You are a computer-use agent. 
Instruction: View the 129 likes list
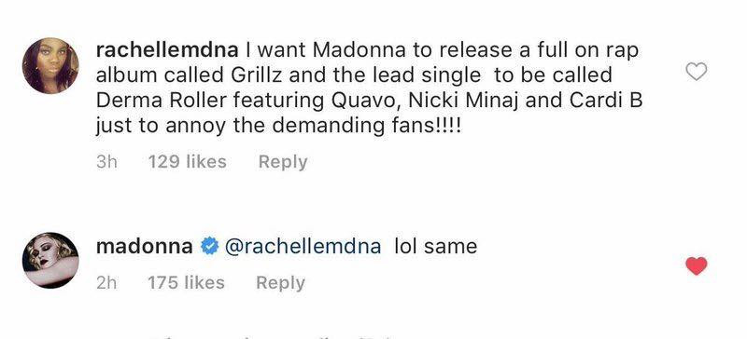(x=188, y=162)
